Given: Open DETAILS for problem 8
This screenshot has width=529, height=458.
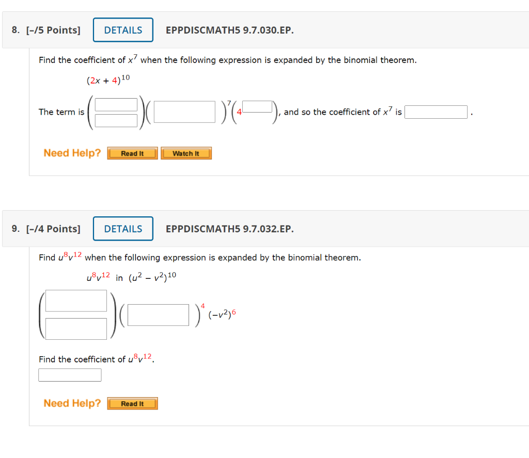Looking at the screenshot, I should click(x=122, y=29).
